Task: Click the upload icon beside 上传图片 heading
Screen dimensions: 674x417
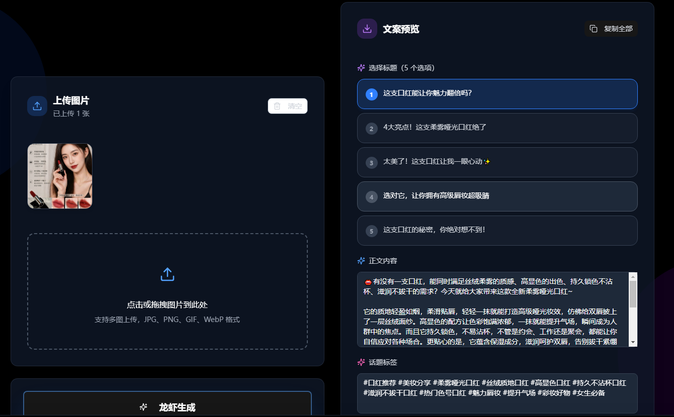Action: coord(37,106)
